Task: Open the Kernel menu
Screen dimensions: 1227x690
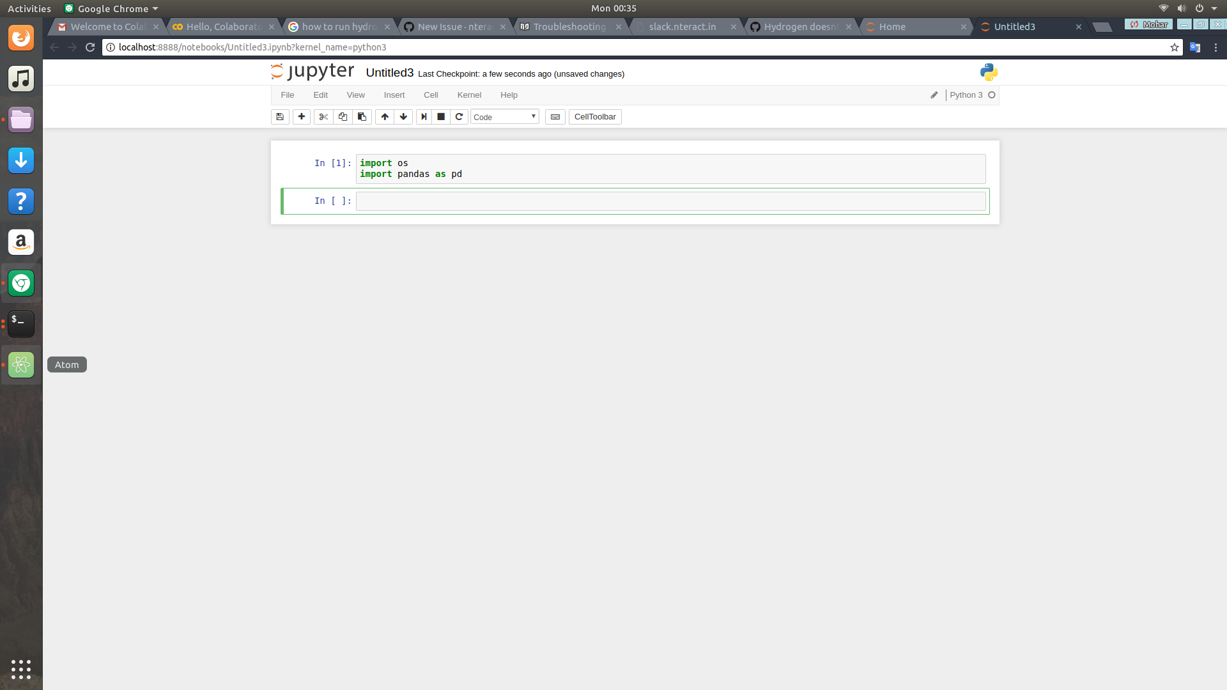Action: [470, 95]
